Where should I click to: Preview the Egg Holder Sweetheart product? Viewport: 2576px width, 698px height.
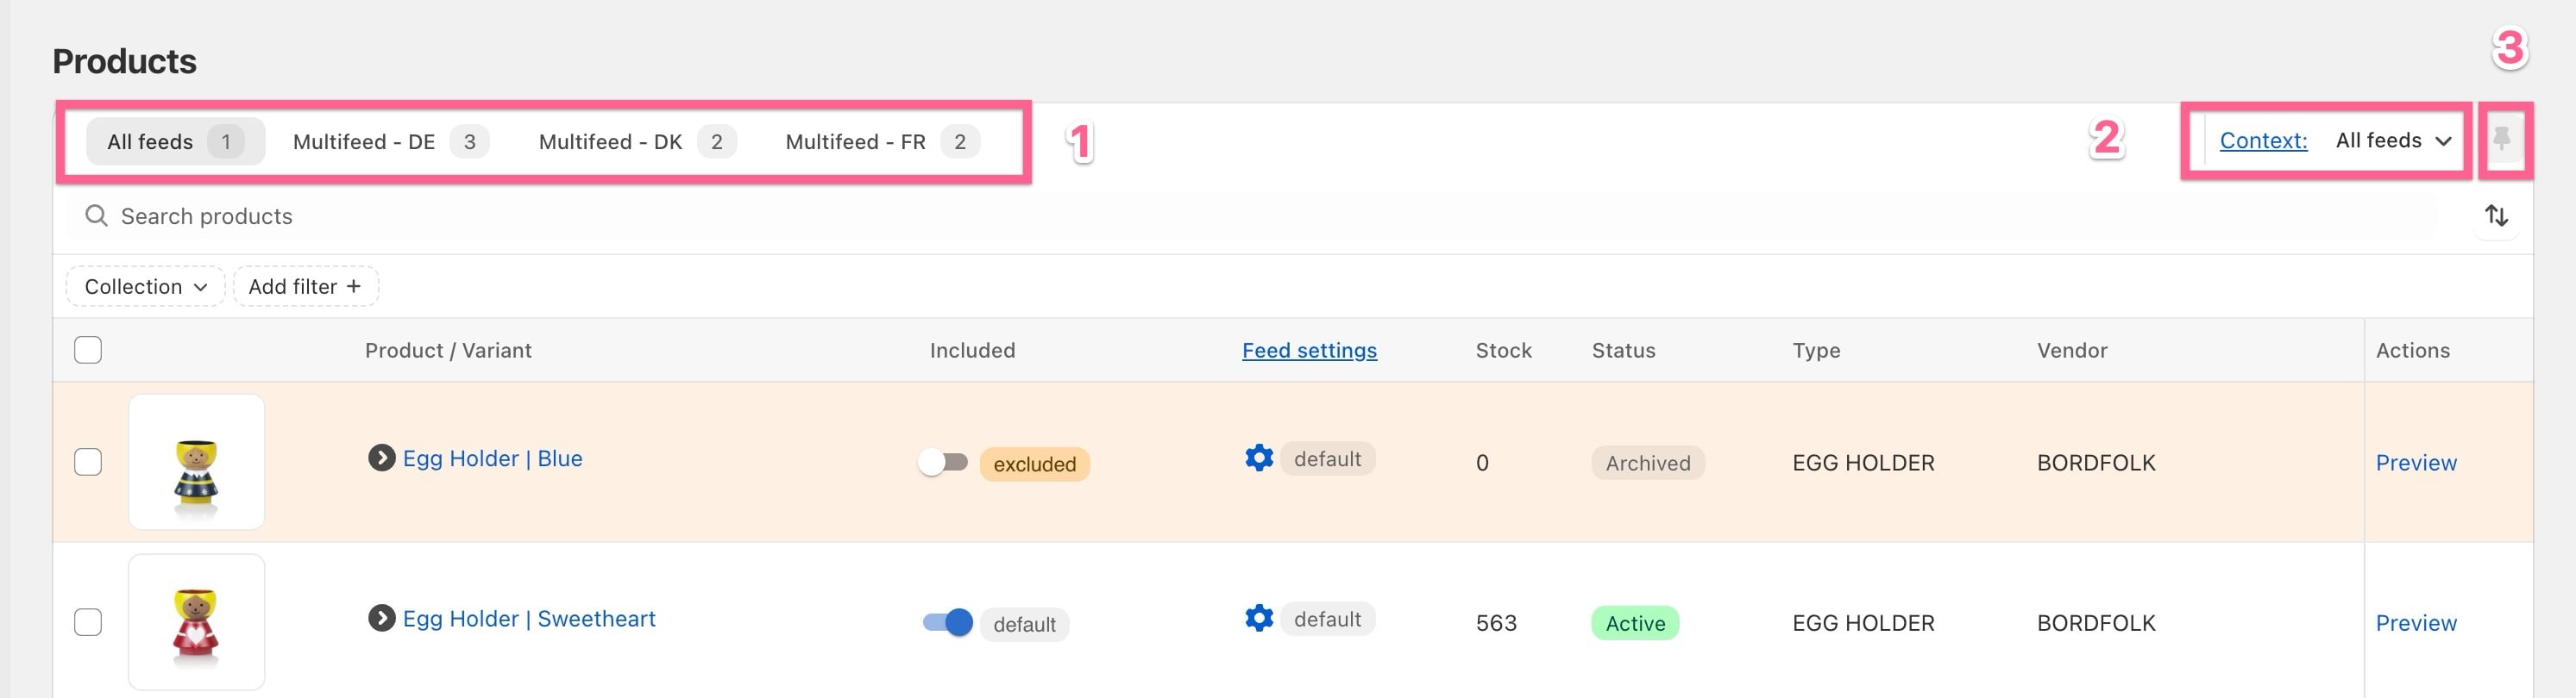(x=2415, y=623)
